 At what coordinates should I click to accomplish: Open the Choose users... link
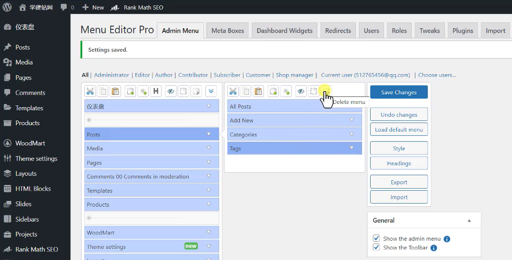click(437, 75)
